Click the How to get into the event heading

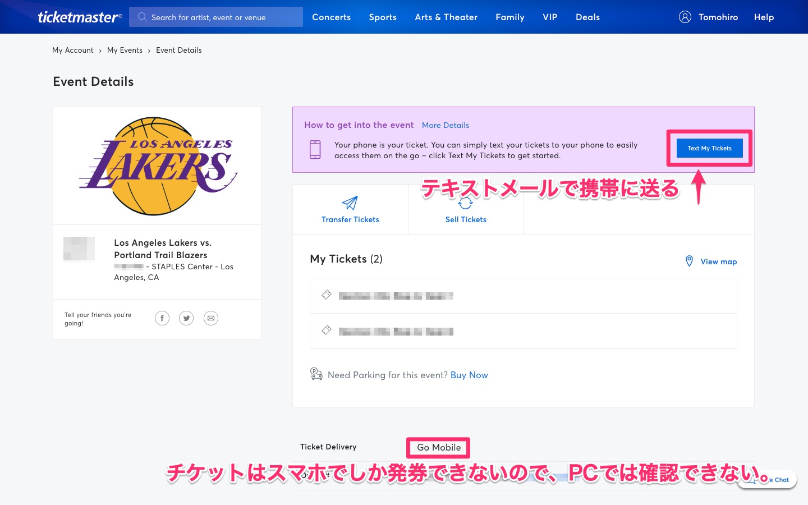point(359,125)
